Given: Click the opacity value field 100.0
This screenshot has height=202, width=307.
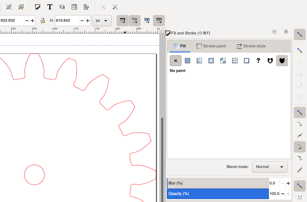Looking at the screenshot, I should 274,194.
